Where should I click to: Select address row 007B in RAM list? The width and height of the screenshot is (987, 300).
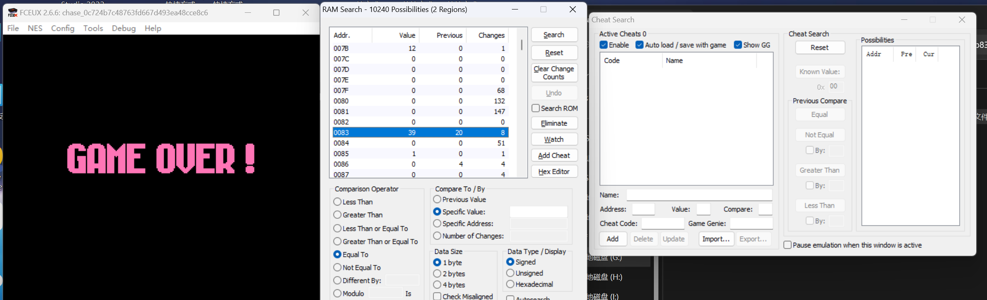tap(420, 48)
